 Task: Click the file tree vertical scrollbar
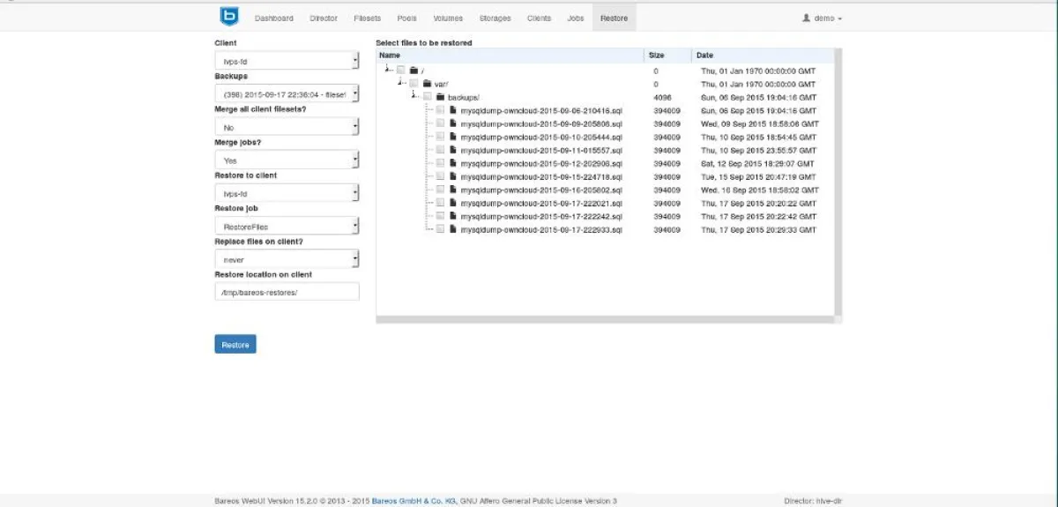(x=838, y=182)
